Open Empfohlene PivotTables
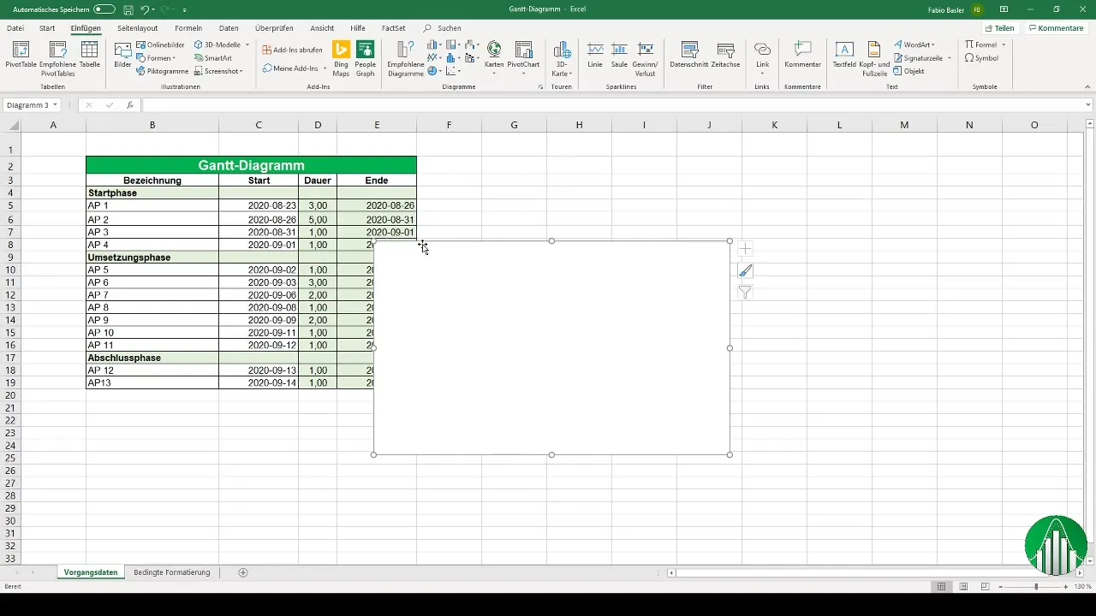The image size is (1096, 616). pyautogui.click(x=57, y=58)
